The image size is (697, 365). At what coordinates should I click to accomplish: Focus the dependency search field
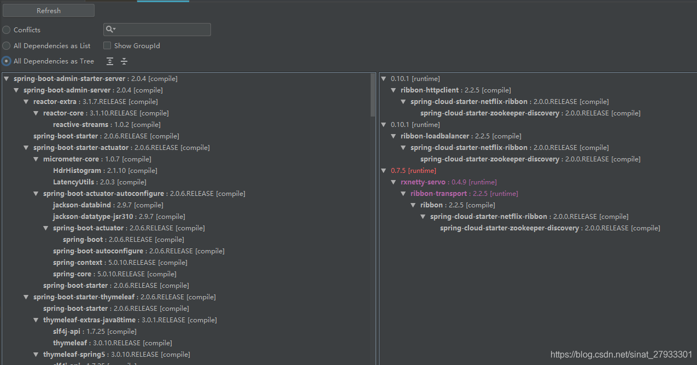162,30
